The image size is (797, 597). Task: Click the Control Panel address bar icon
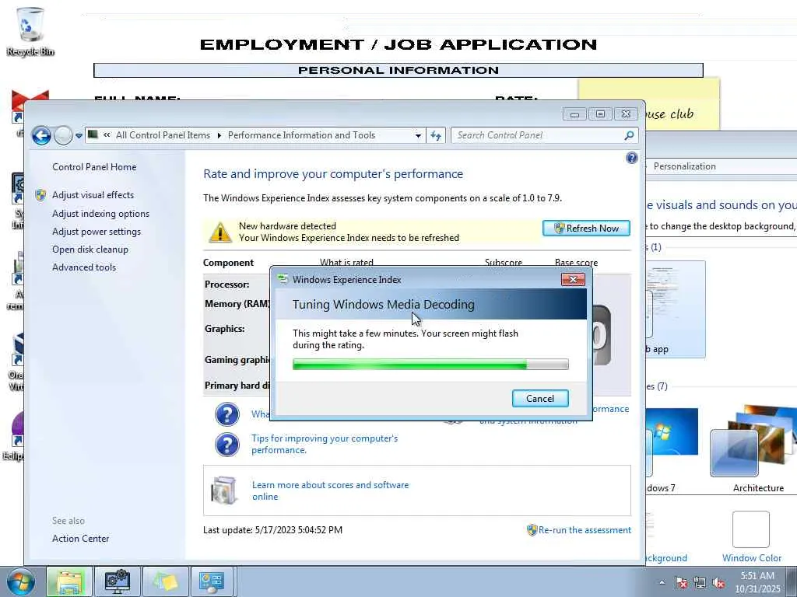coord(93,134)
